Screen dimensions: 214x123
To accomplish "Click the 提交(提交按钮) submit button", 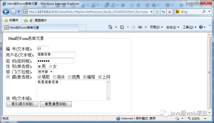I will coord(22,104).
